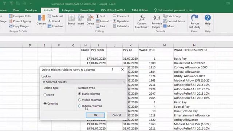Expand the Format dropdown arrow
233x131 pixels.
110,21
